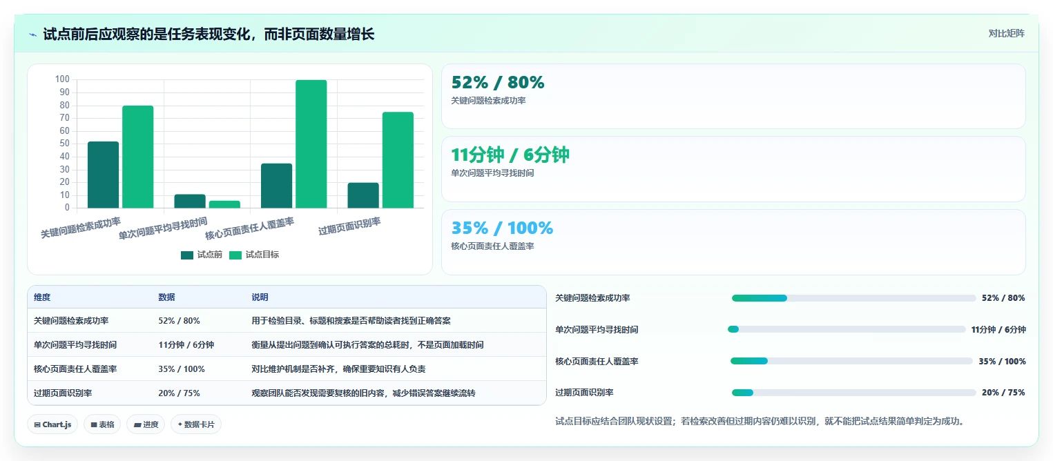
Task: Click the Chart.js chip
Action: (52, 424)
